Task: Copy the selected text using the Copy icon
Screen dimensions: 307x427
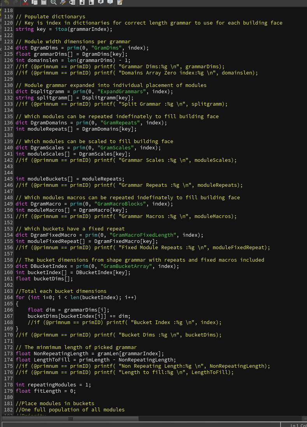Action: click(35, 2)
